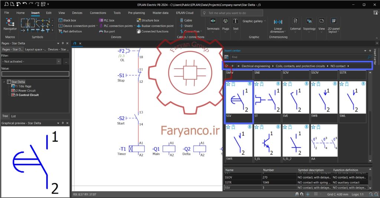
Task: Insert a Structure box
Action: pyautogui.click(x=148, y=20)
